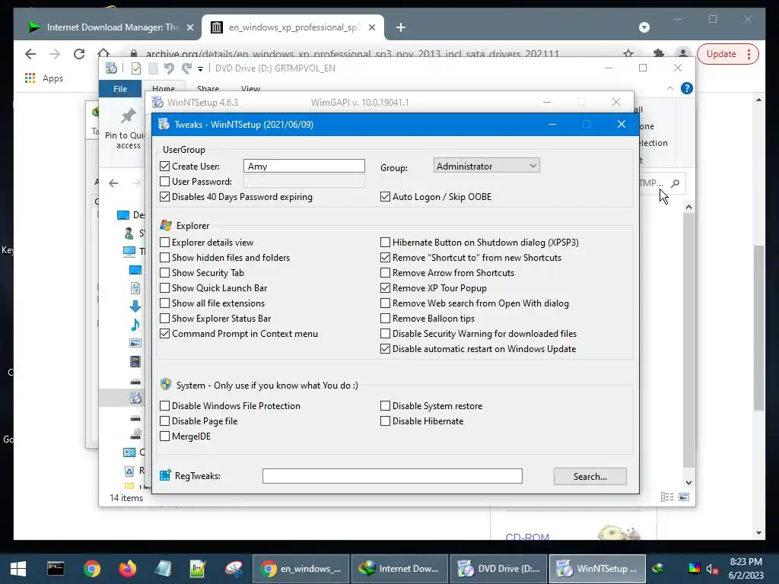This screenshot has width=779, height=584.
Task: Open Chrome extensions puzzle icon
Action: [658, 54]
